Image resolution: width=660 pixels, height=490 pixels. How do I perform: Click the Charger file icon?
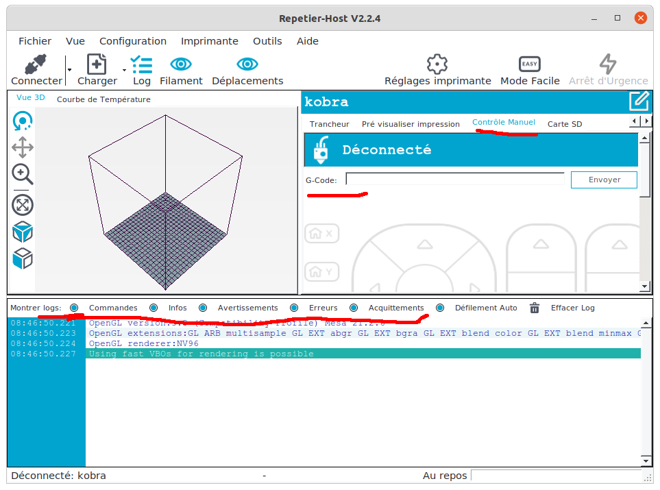point(97,64)
